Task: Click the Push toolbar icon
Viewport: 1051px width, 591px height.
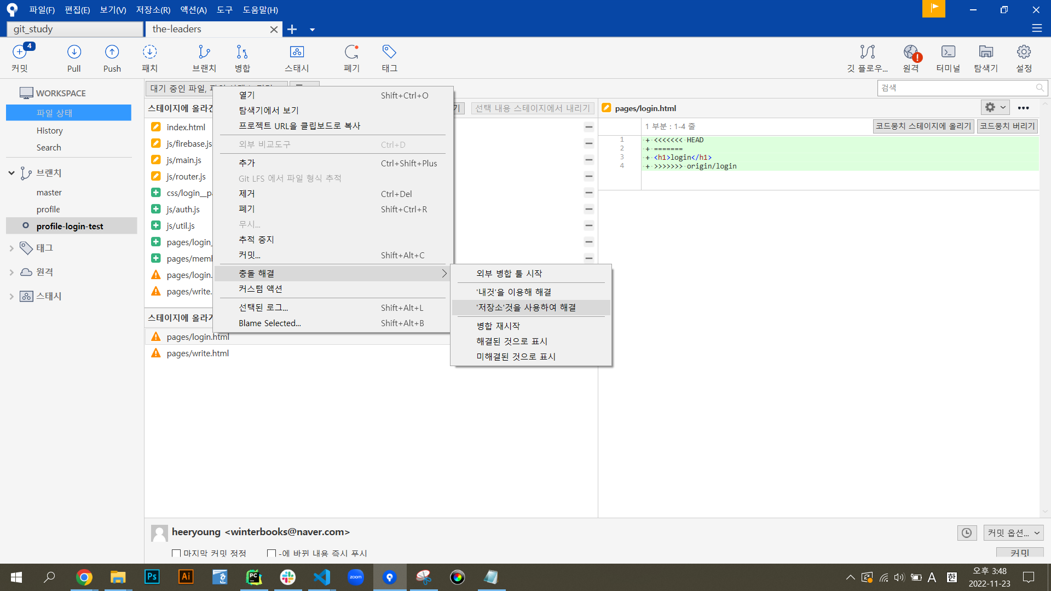Action: point(112,58)
